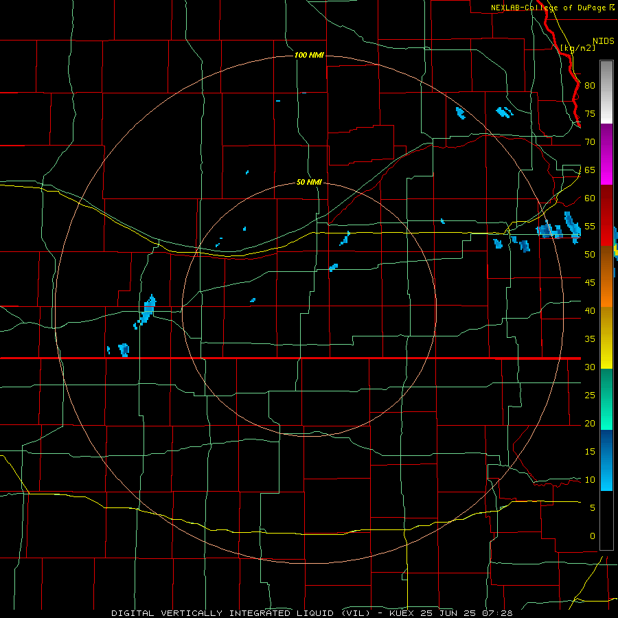Click the scale value 25
The height and width of the screenshot is (618, 618).
tap(590, 396)
